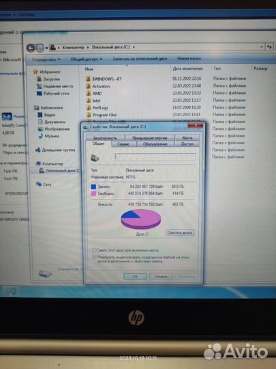Image resolution: width=276 pixels, height=369 pixels.
Task: Switch to the Предыдущие версии tab
Action: [150, 138]
